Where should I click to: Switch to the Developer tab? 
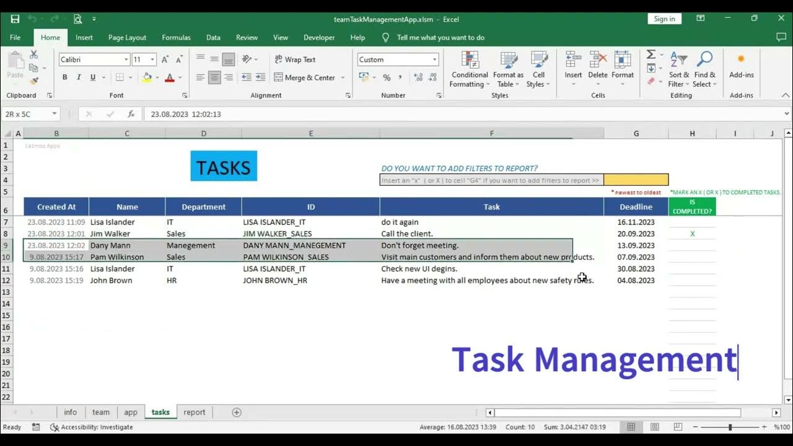click(320, 37)
